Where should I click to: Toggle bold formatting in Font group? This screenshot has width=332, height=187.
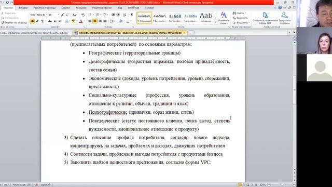point(32,21)
